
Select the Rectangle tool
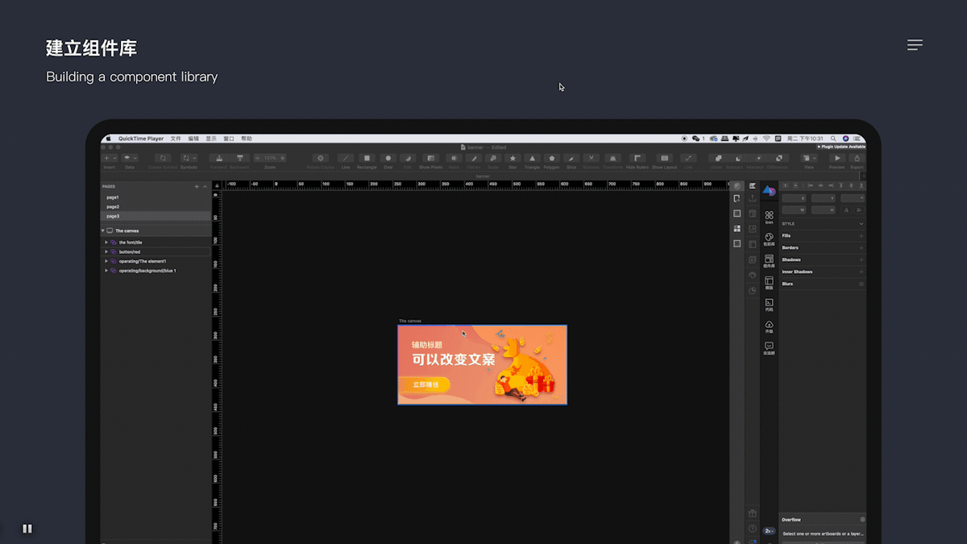(367, 159)
